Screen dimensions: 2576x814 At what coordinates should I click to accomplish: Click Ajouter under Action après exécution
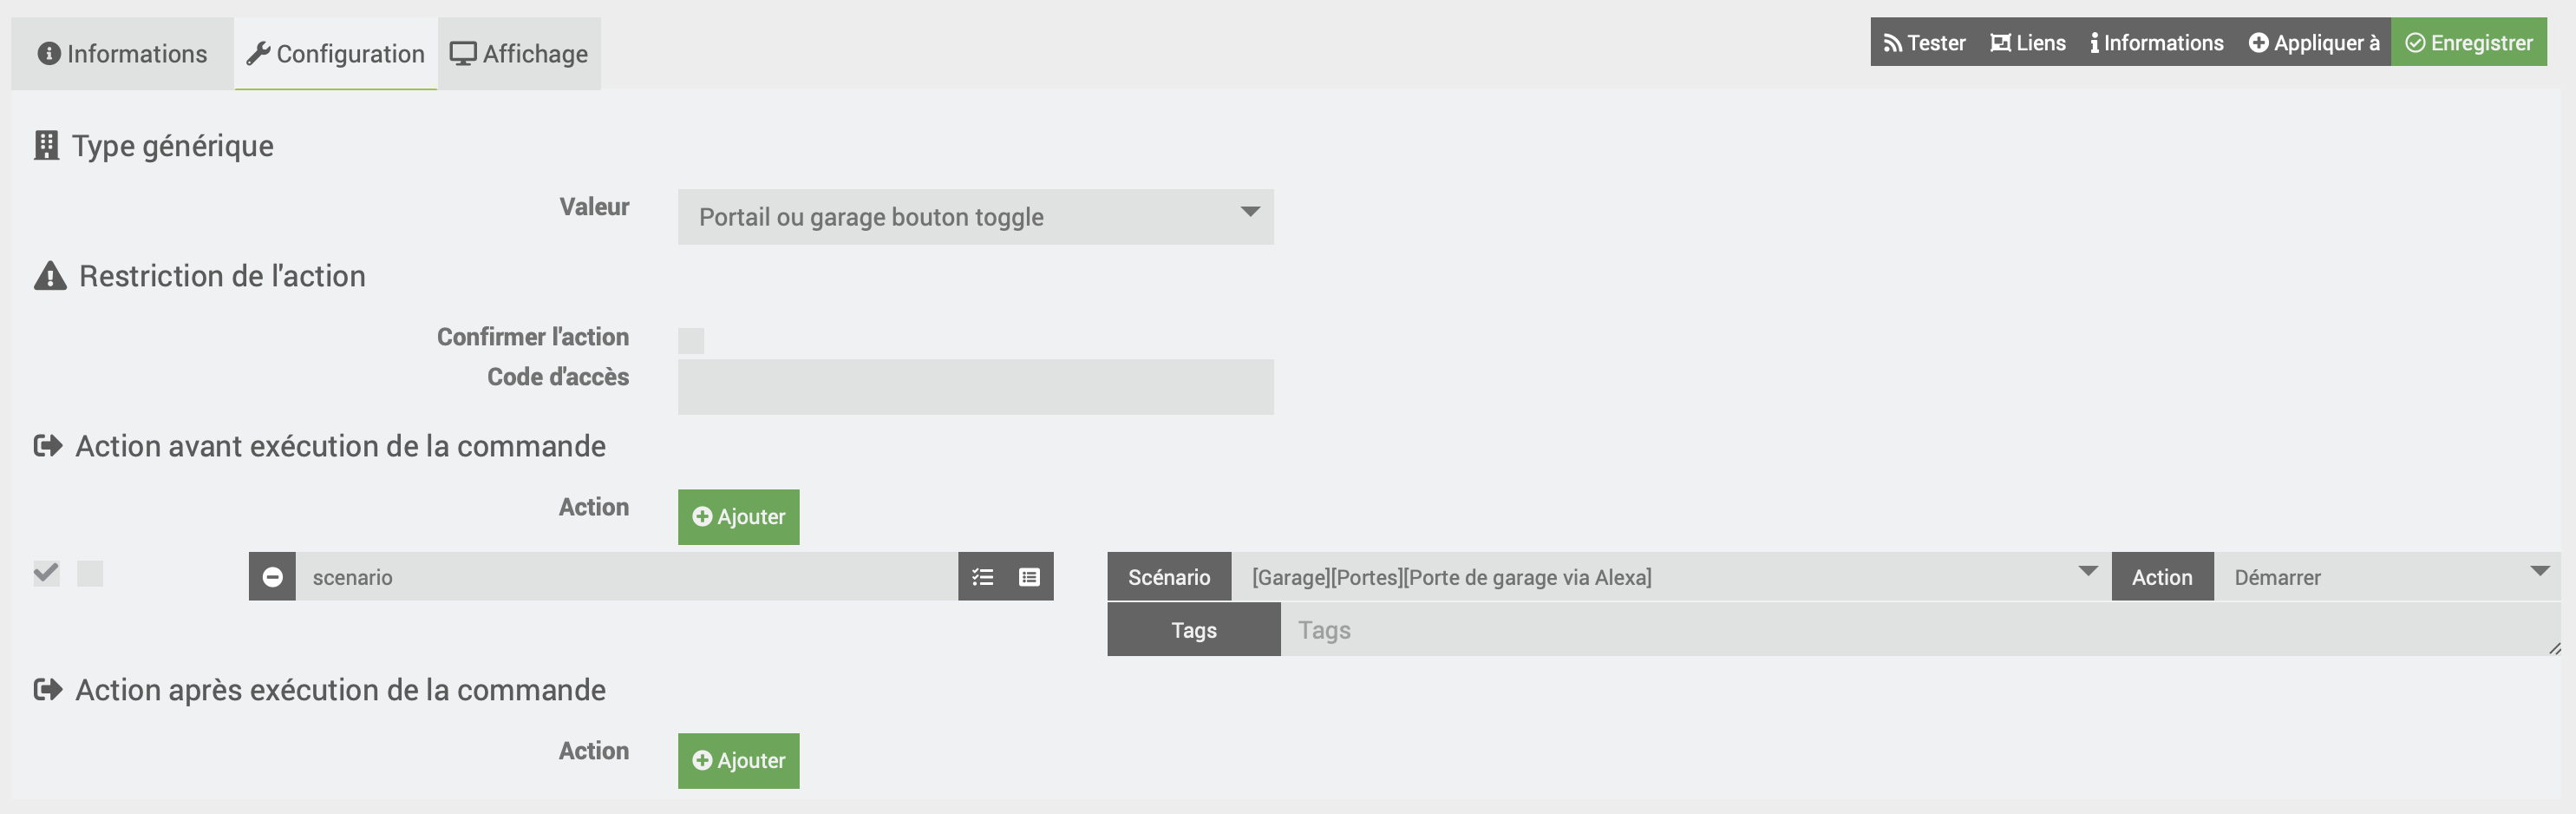click(738, 761)
